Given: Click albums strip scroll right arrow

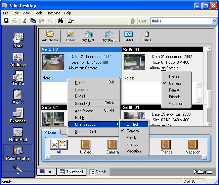Looking at the screenshot, I should coord(205,158).
